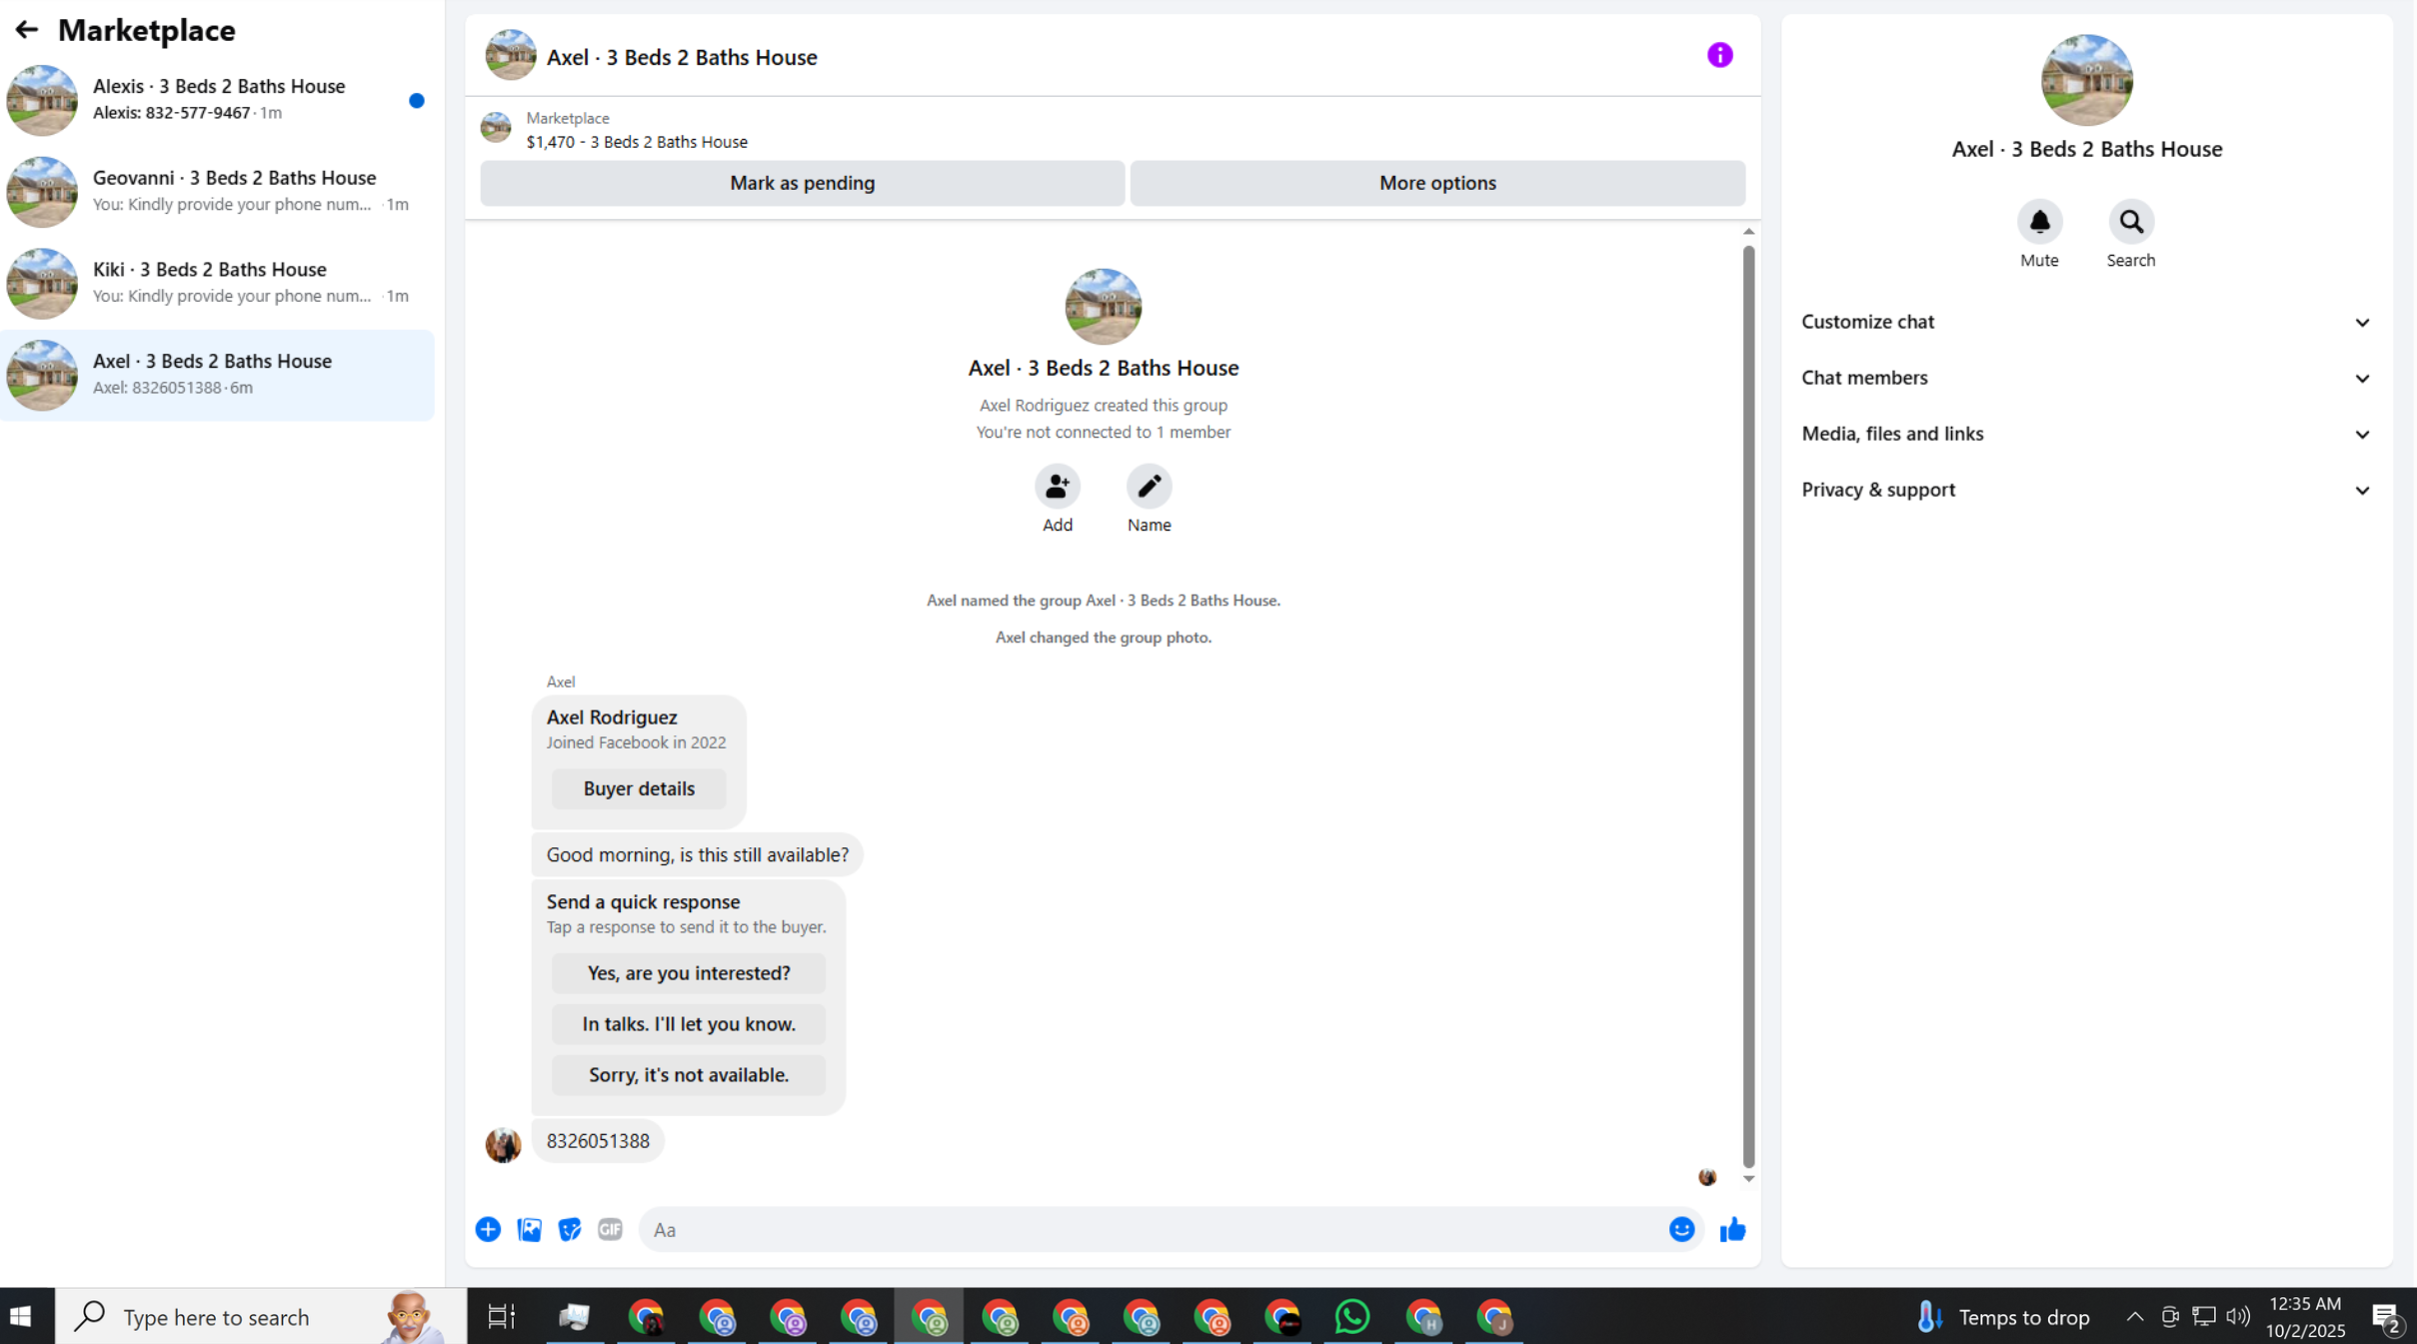Attach a photo with the image icon
Image resolution: width=2417 pixels, height=1344 pixels.
click(x=529, y=1229)
